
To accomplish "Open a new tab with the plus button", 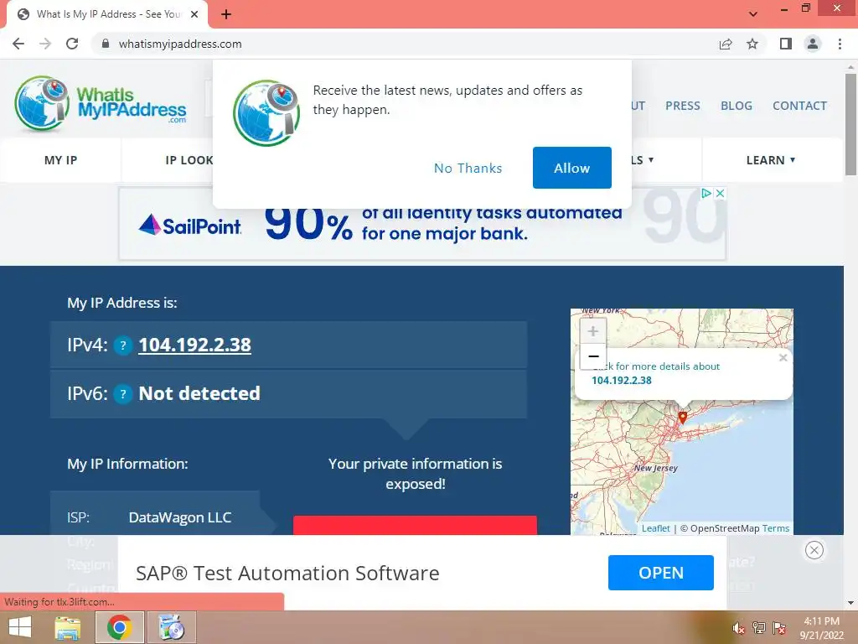I will coord(226,14).
